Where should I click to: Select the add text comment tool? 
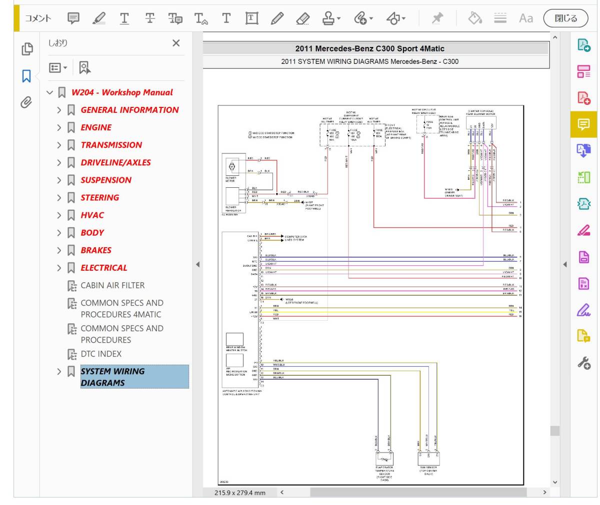226,18
